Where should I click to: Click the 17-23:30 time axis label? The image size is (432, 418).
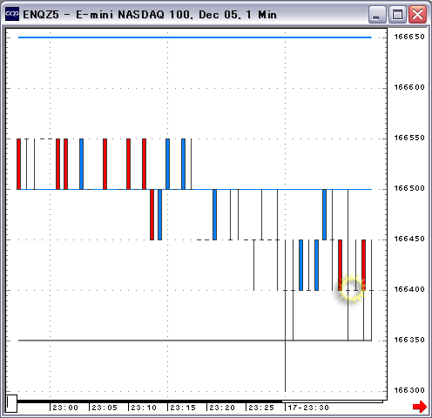pos(308,408)
